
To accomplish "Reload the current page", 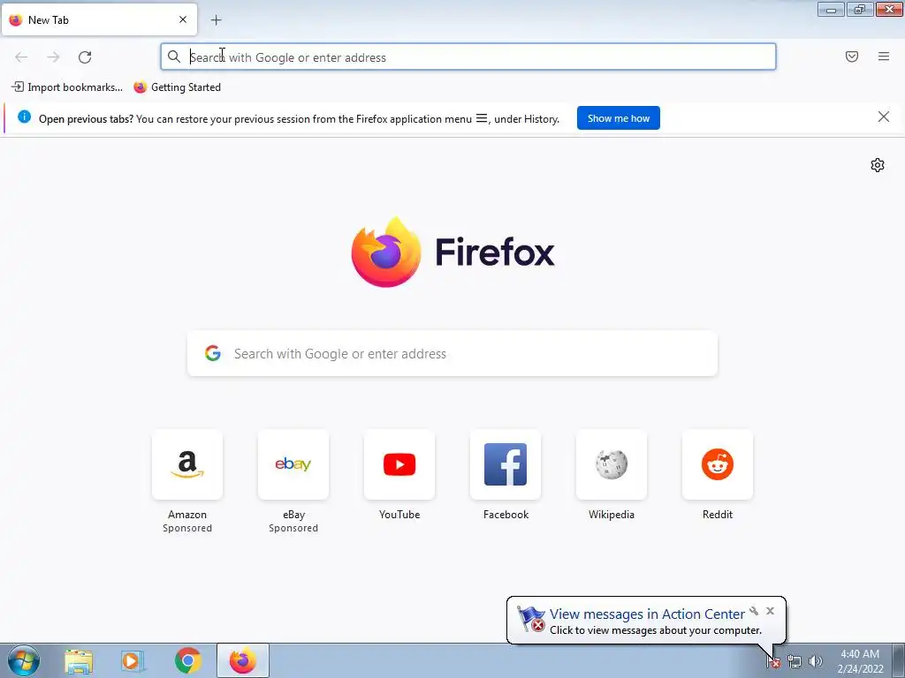I will (85, 57).
